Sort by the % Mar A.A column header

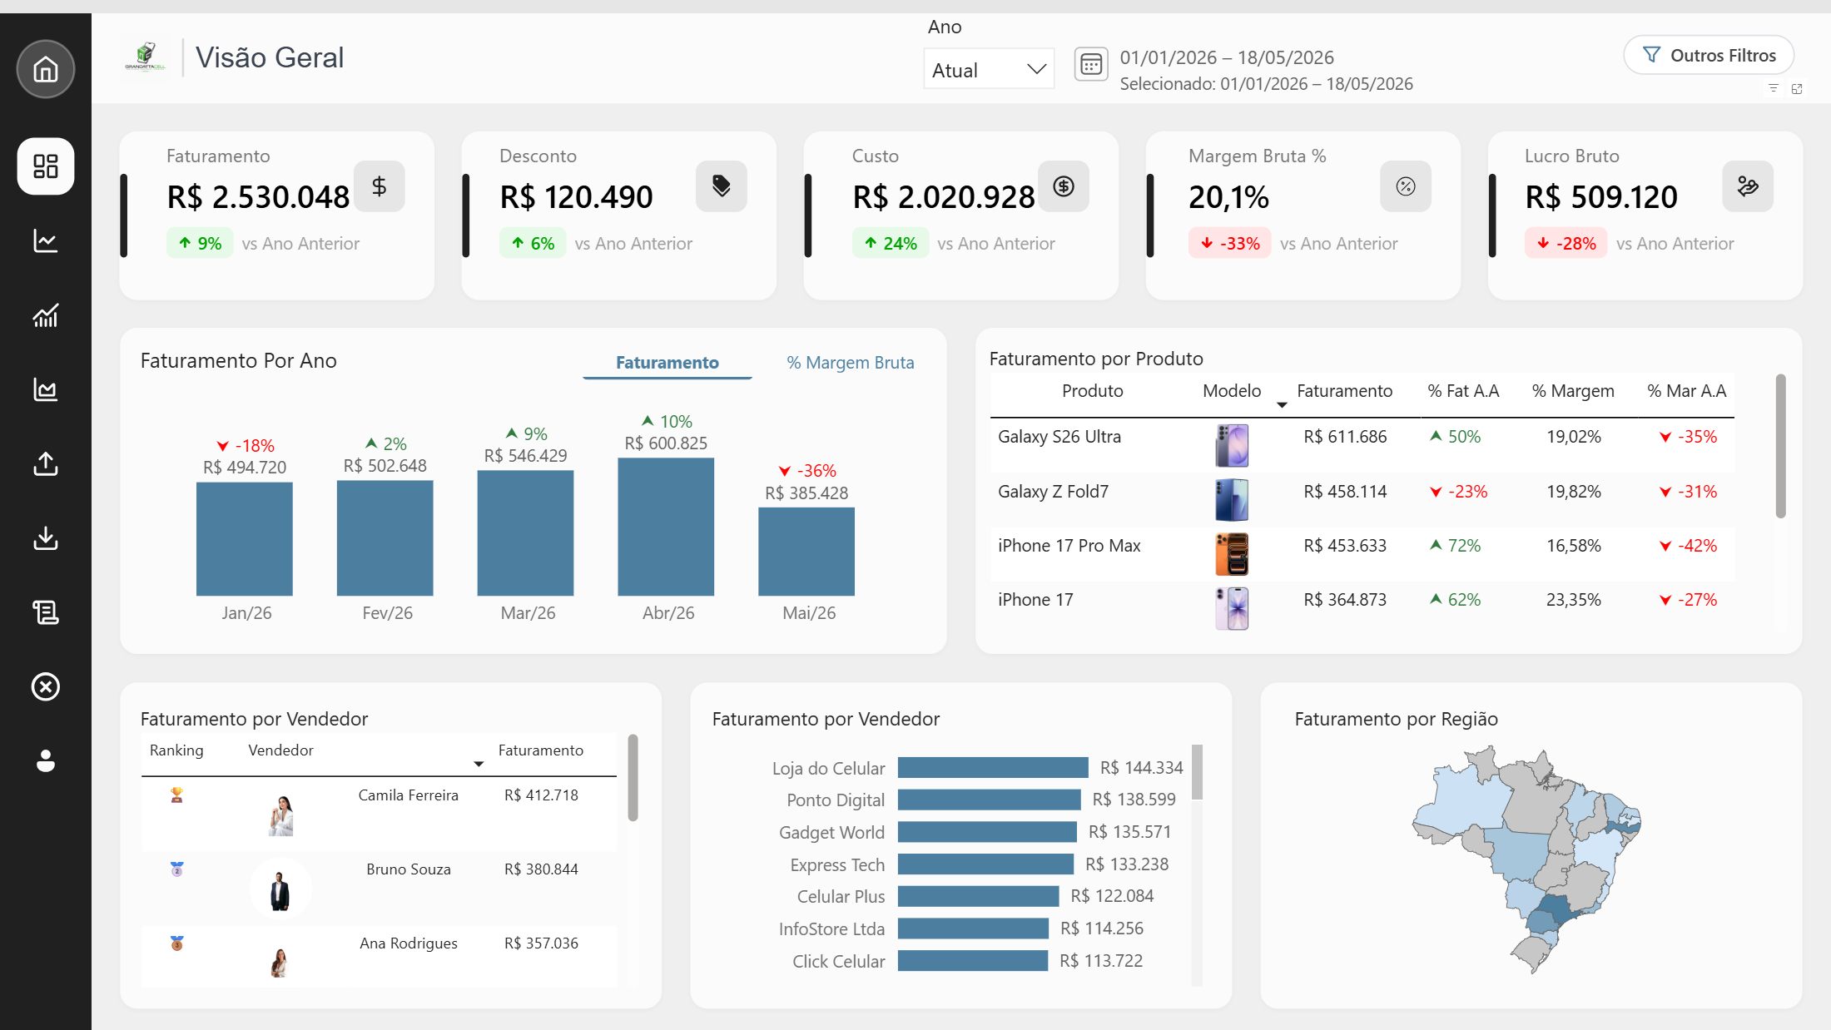coord(1687,391)
